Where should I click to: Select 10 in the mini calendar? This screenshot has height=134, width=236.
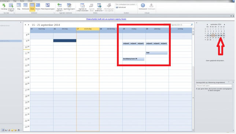(x=213, y=33)
